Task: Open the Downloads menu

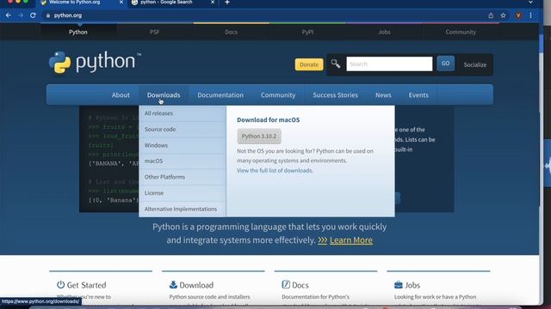Action: [x=164, y=95]
